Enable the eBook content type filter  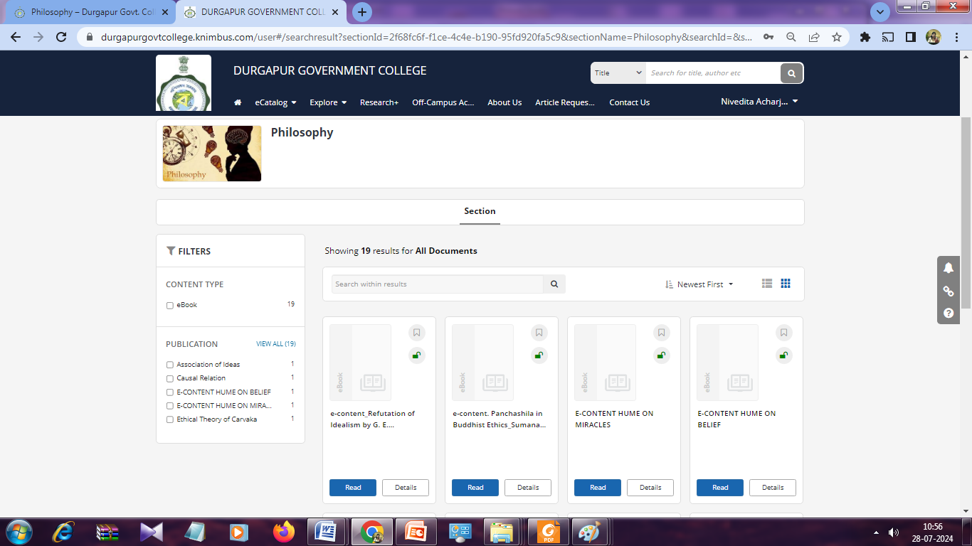click(170, 306)
